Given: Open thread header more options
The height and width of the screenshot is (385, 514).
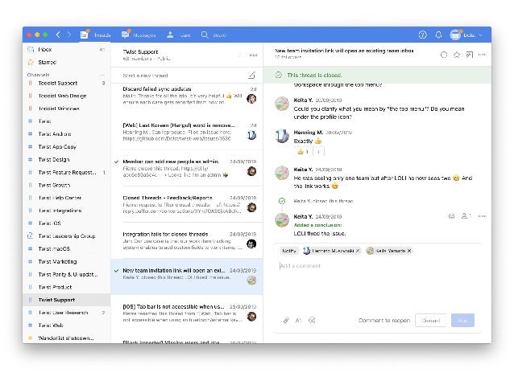Looking at the screenshot, I should (483, 55).
